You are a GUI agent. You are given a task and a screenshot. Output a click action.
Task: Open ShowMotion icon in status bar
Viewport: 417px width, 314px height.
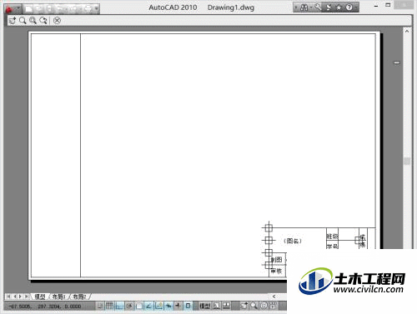click(273, 306)
